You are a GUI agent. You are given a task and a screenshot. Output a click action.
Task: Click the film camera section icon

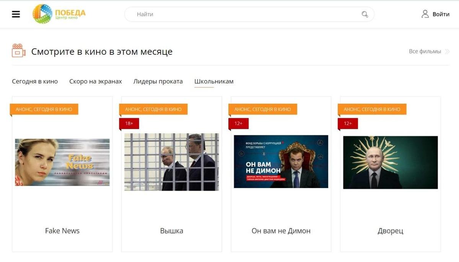(18, 51)
